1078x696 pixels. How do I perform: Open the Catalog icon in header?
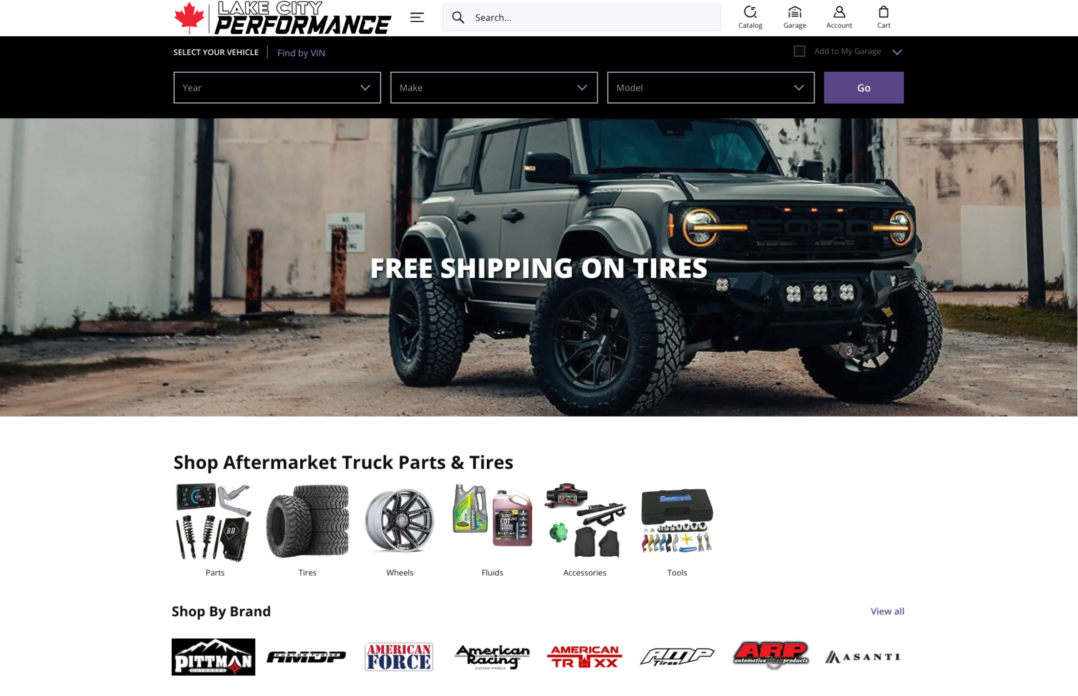(x=750, y=17)
